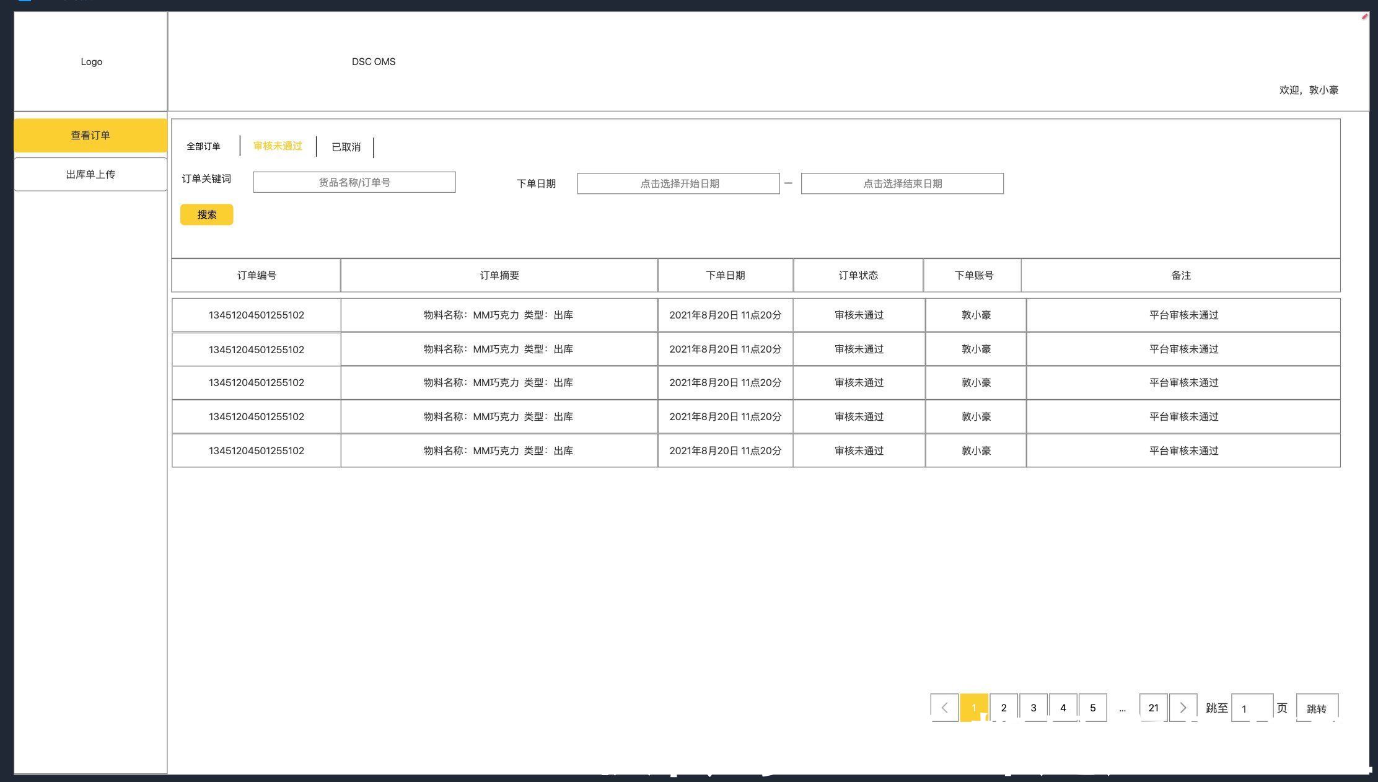The width and height of the screenshot is (1378, 782).
Task: Click first row 物料名称 summary cell
Action: 499,315
